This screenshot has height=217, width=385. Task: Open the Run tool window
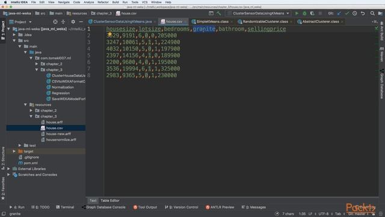click(17, 207)
